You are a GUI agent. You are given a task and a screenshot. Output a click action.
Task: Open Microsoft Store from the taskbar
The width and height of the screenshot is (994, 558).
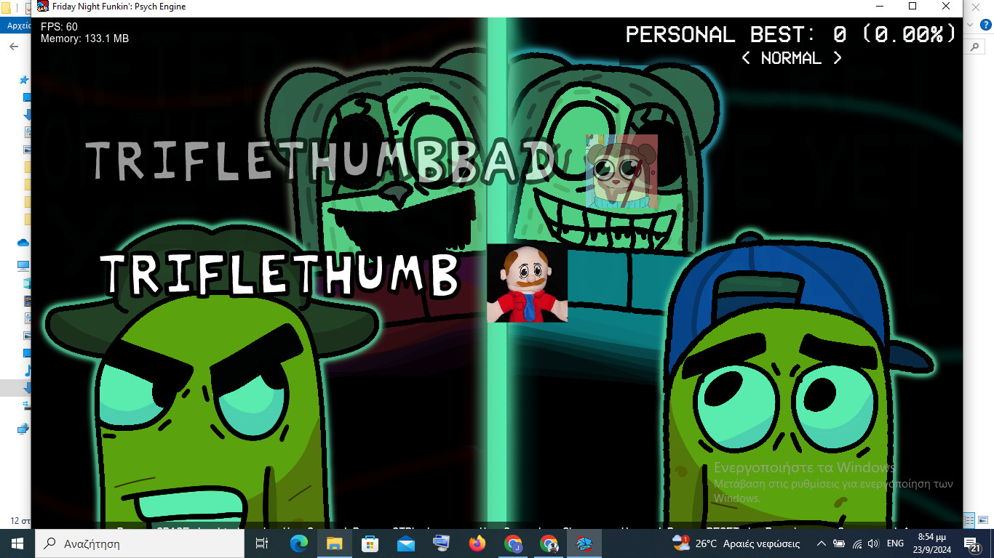(x=370, y=543)
